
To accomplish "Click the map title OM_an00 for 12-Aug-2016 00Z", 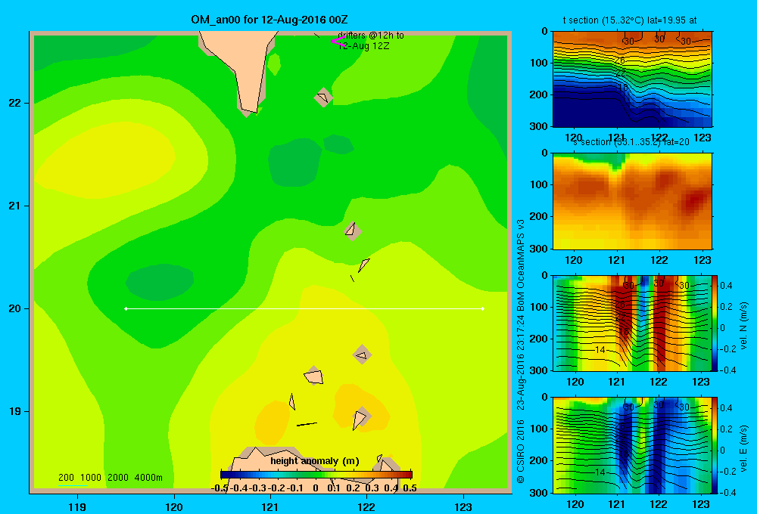I will [269, 20].
